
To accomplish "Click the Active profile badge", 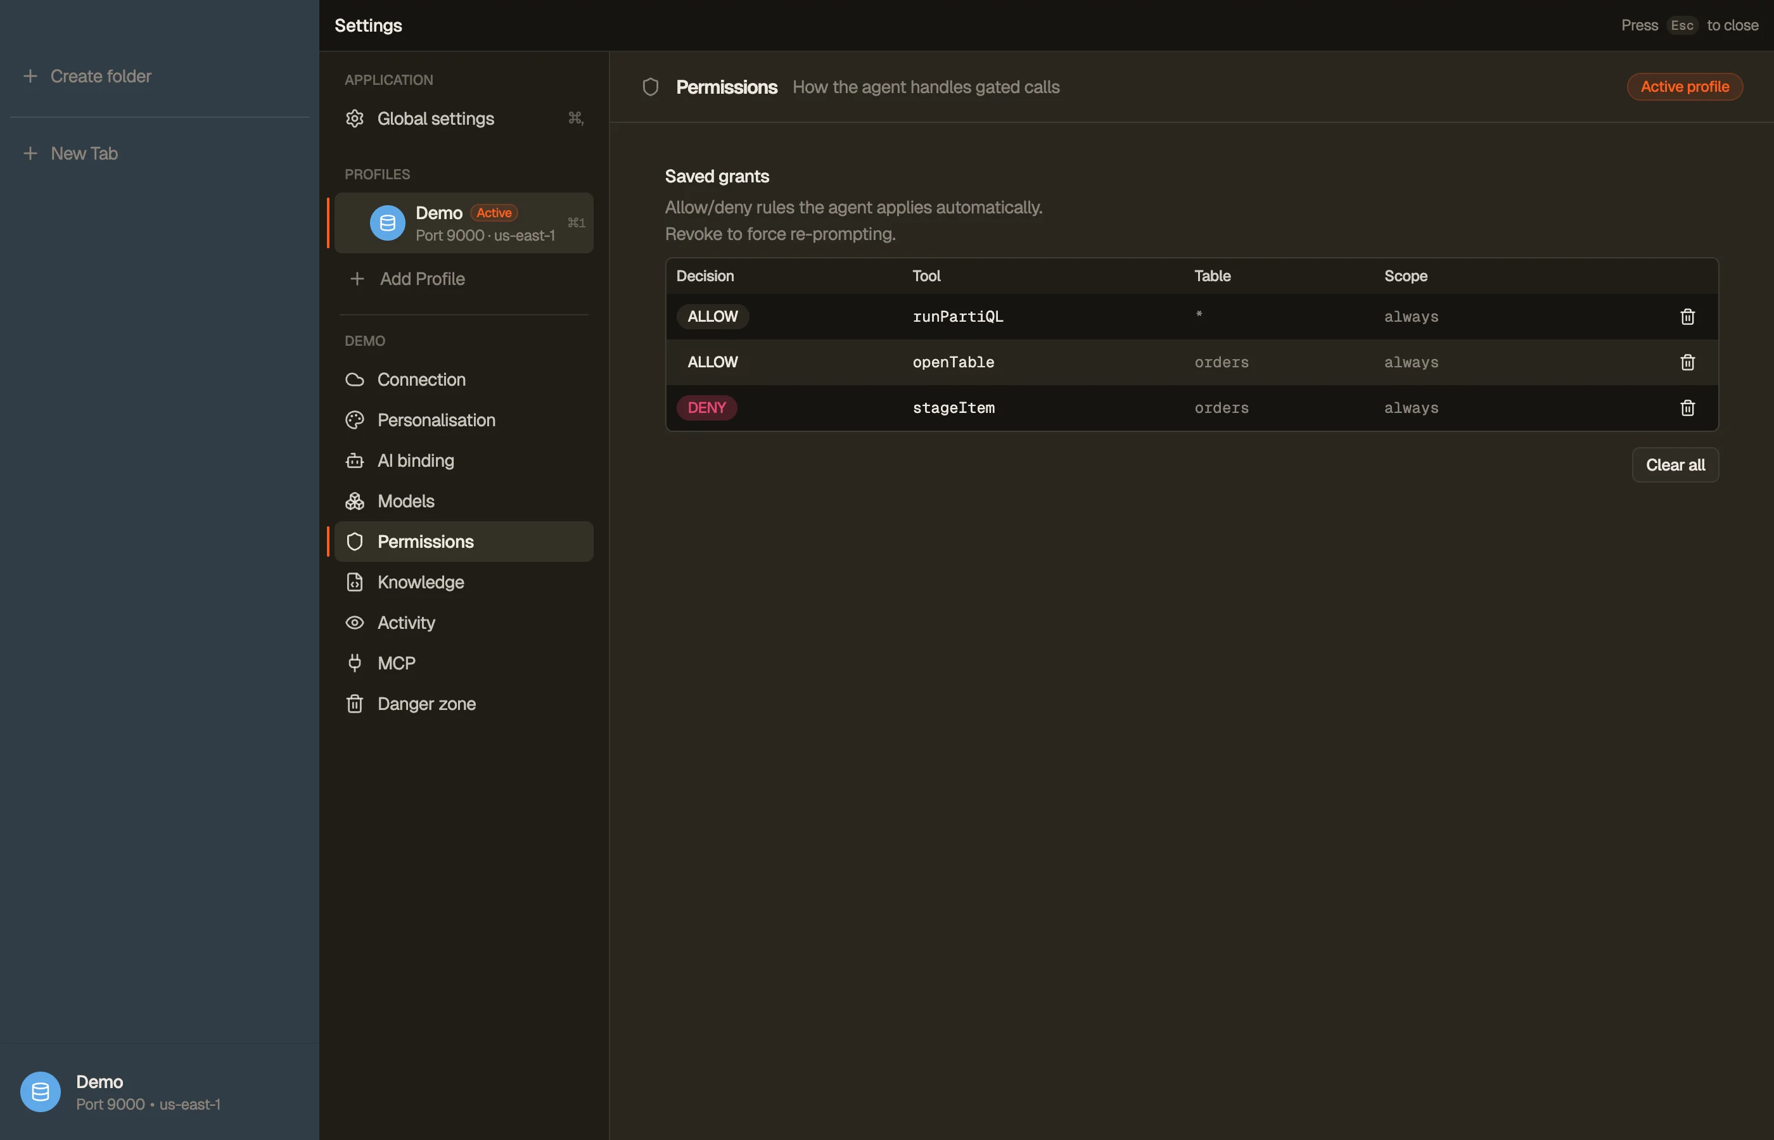I will pos(1685,87).
